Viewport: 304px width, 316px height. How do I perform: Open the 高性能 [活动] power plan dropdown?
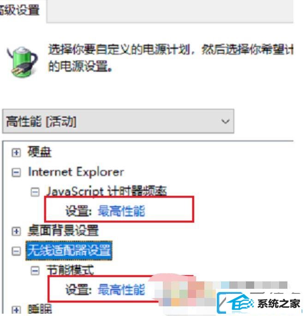[x=118, y=121]
